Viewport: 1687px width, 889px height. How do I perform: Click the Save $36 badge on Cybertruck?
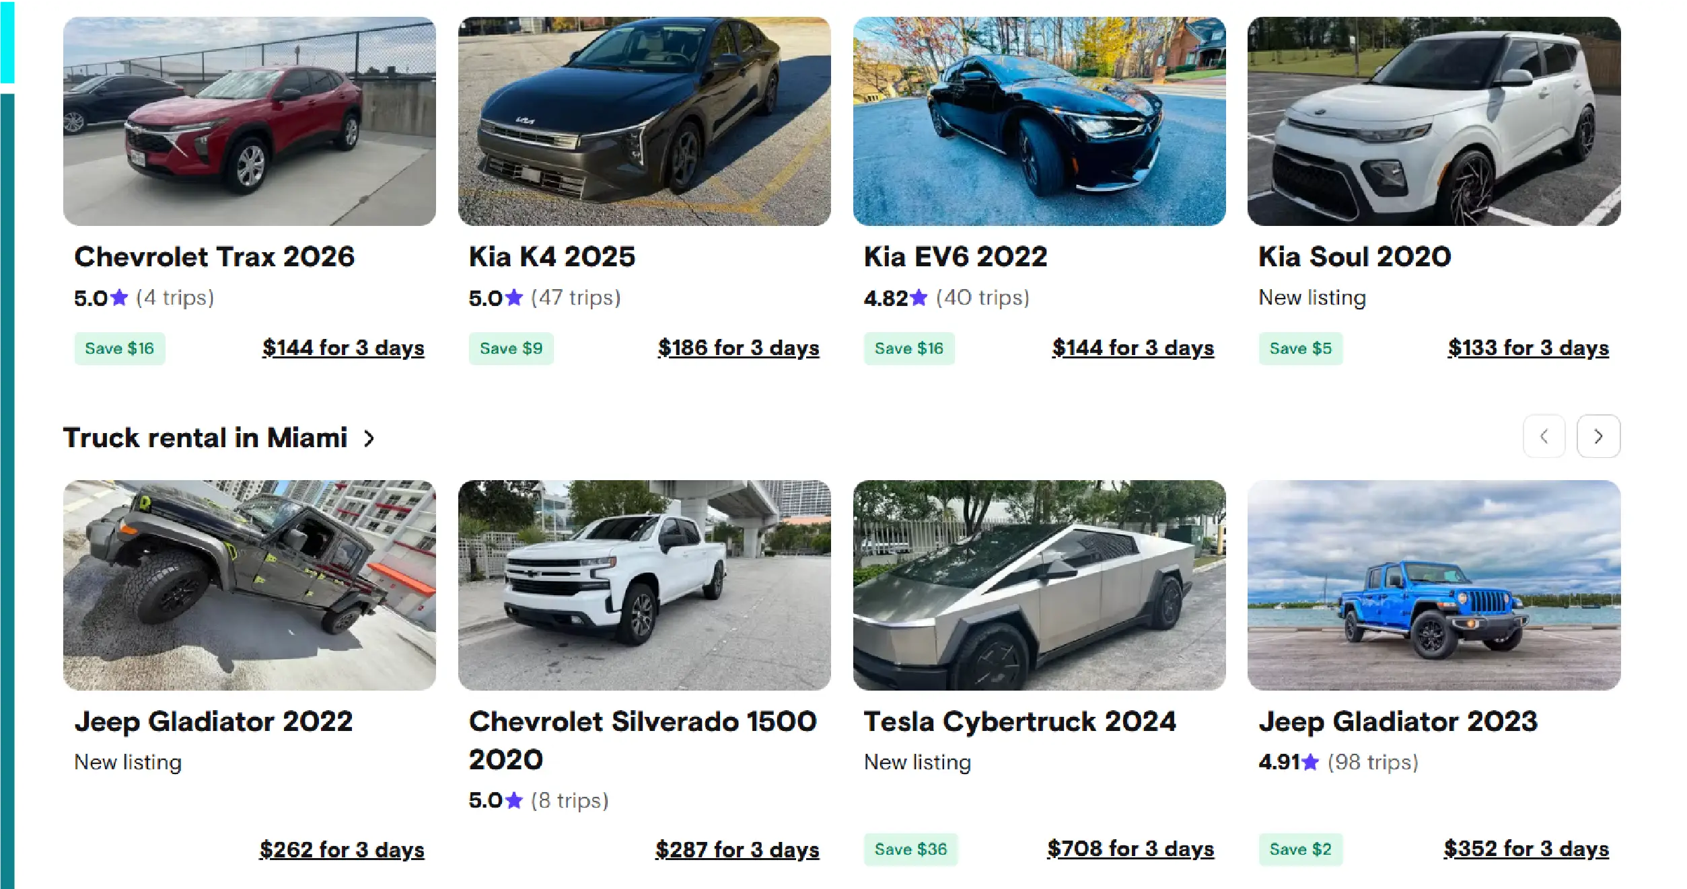[910, 849]
